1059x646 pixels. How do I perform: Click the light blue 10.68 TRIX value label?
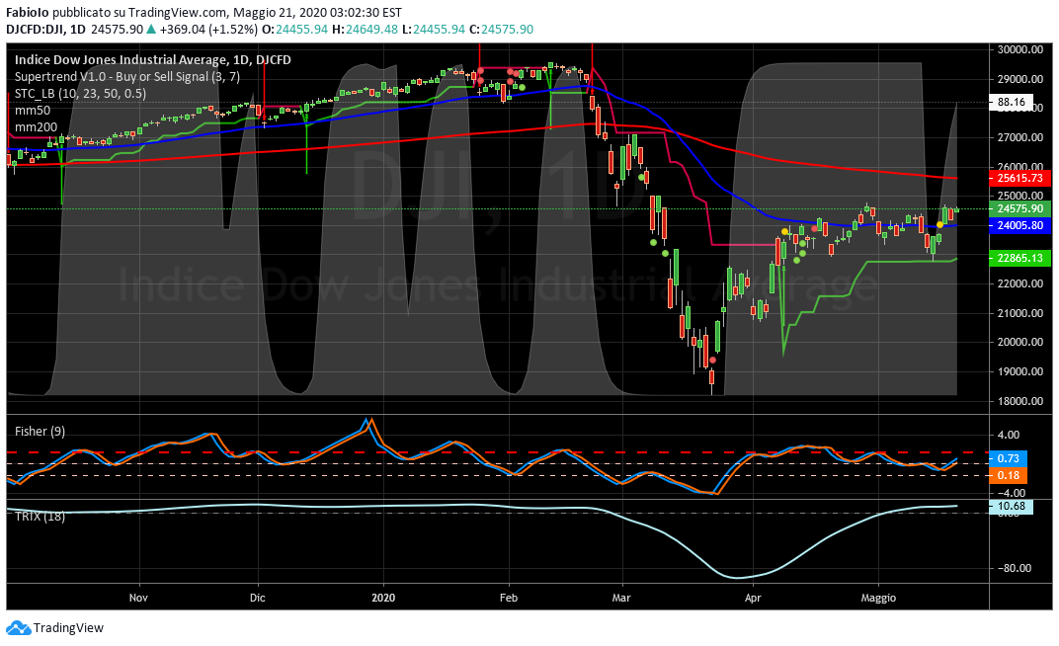click(x=1011, y=507)
